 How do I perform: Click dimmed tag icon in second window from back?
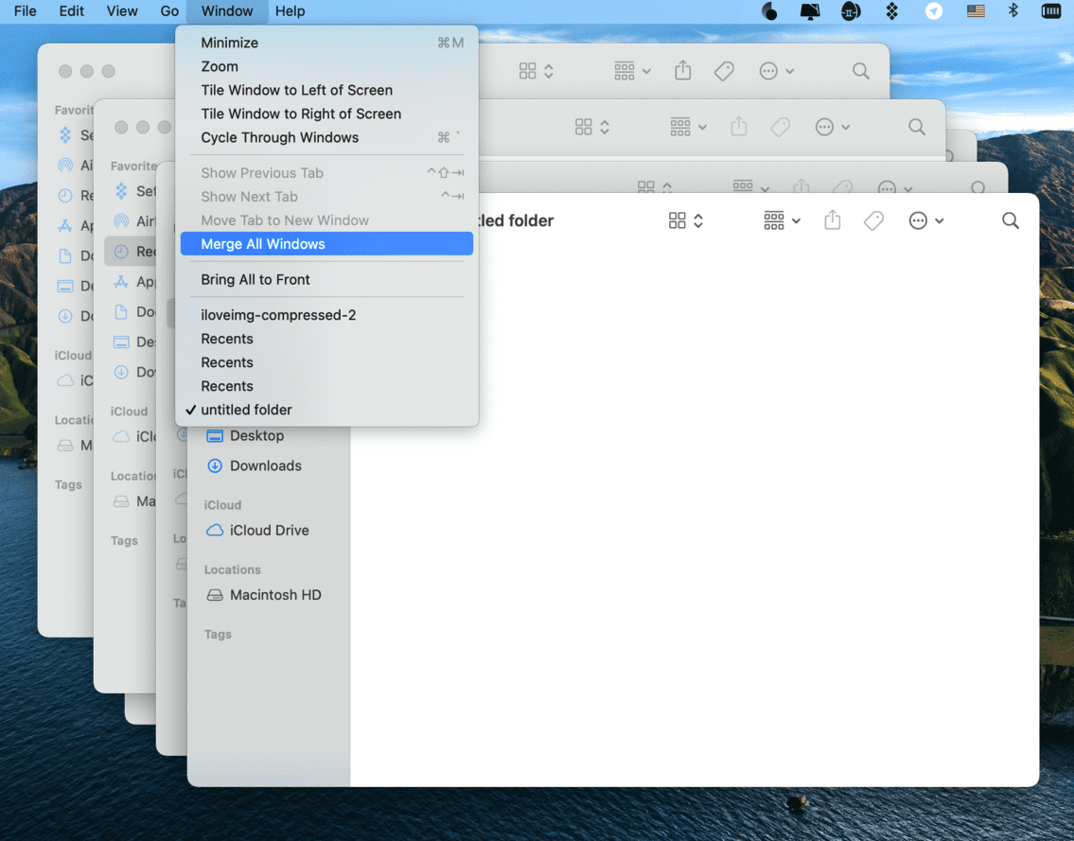780,127
